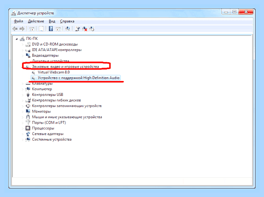Screen dimensions: 264x197
Task: Expand the Контроллеры USB category arrow
Action: coord(23,95)
